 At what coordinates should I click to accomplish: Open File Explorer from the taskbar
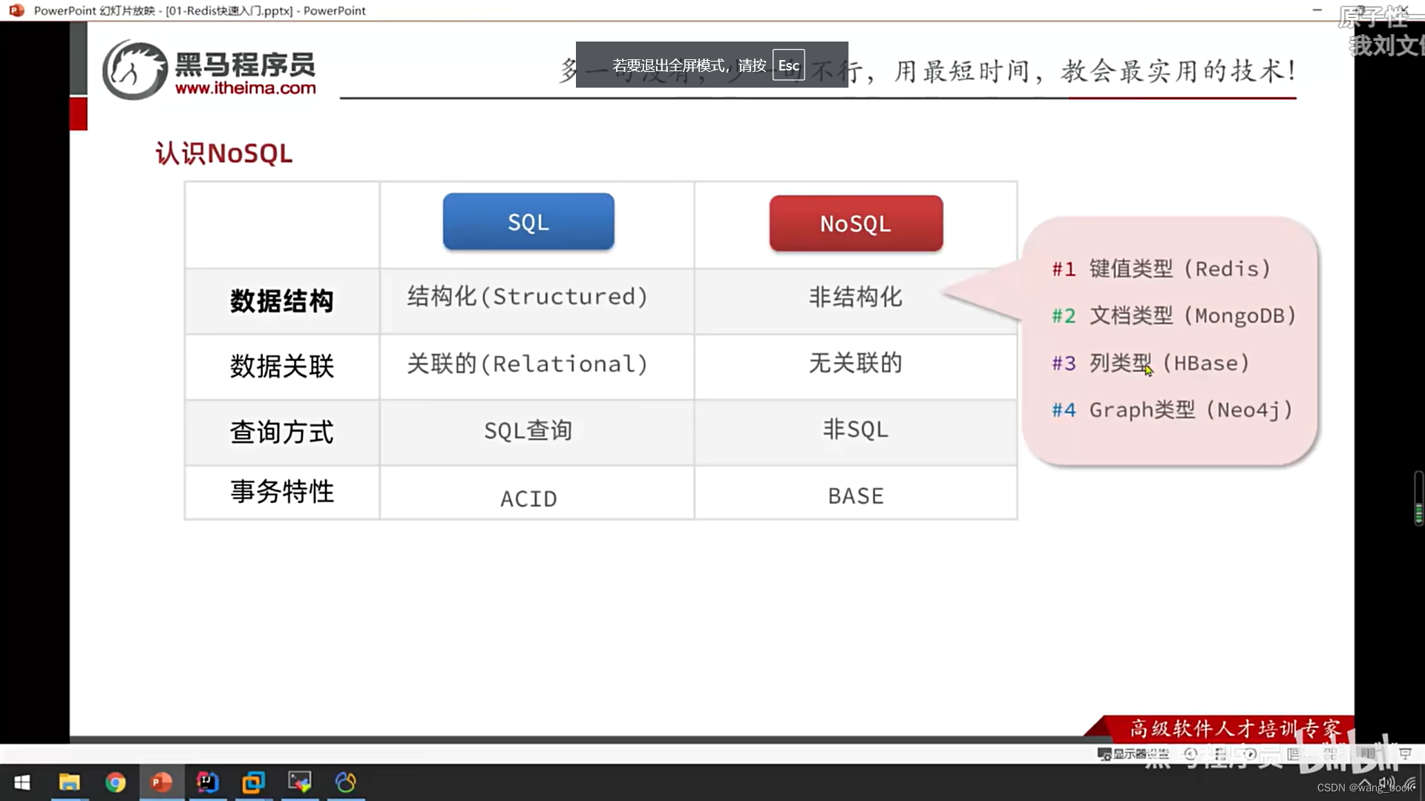[x=69, y=782]
